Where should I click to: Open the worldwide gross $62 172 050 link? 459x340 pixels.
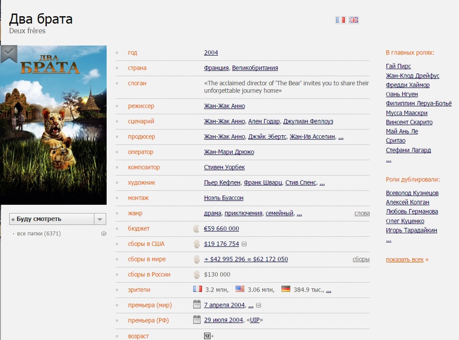pos(246,259)
